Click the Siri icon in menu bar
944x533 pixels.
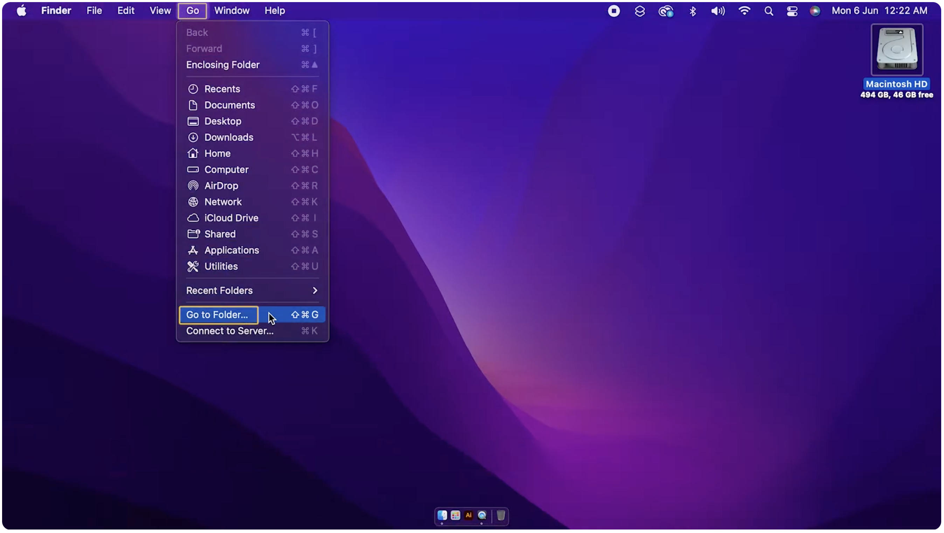(815, 11)
